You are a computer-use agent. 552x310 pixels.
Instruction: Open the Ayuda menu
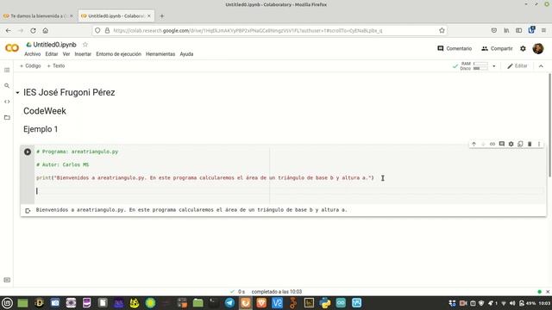(x=186, y=54)
